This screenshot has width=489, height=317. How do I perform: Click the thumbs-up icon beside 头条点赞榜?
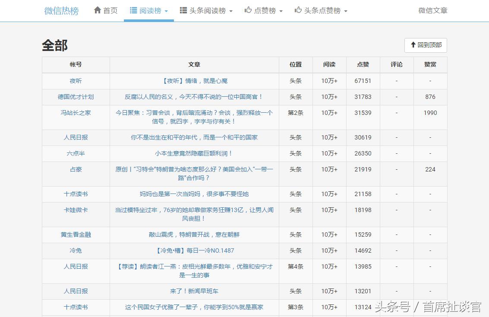tap(297, 10)
